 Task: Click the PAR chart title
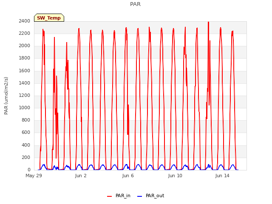pyautogui.click(x=135, y=4)
